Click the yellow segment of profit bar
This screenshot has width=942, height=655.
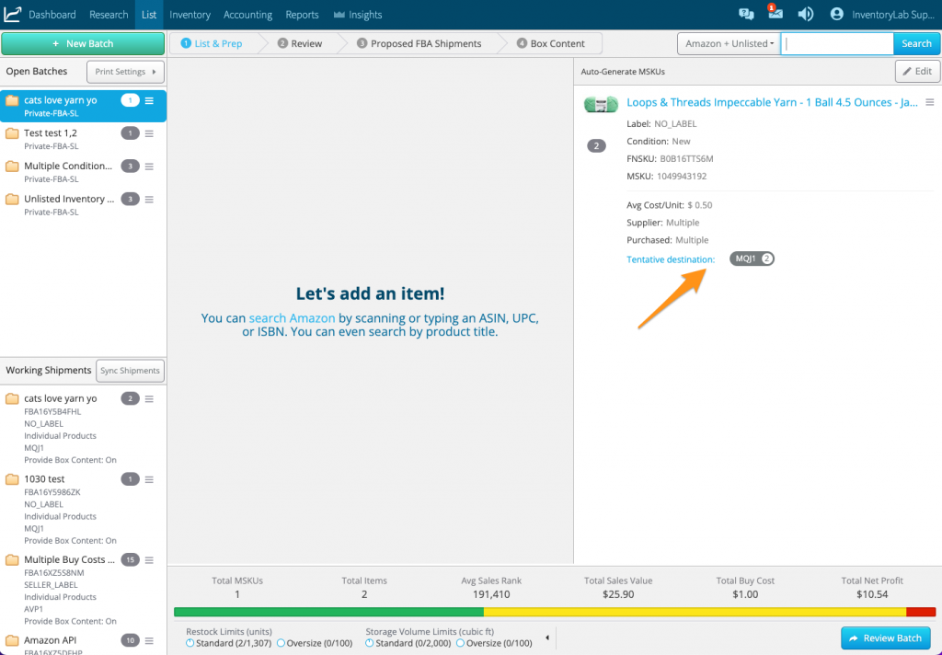point(695,612)
